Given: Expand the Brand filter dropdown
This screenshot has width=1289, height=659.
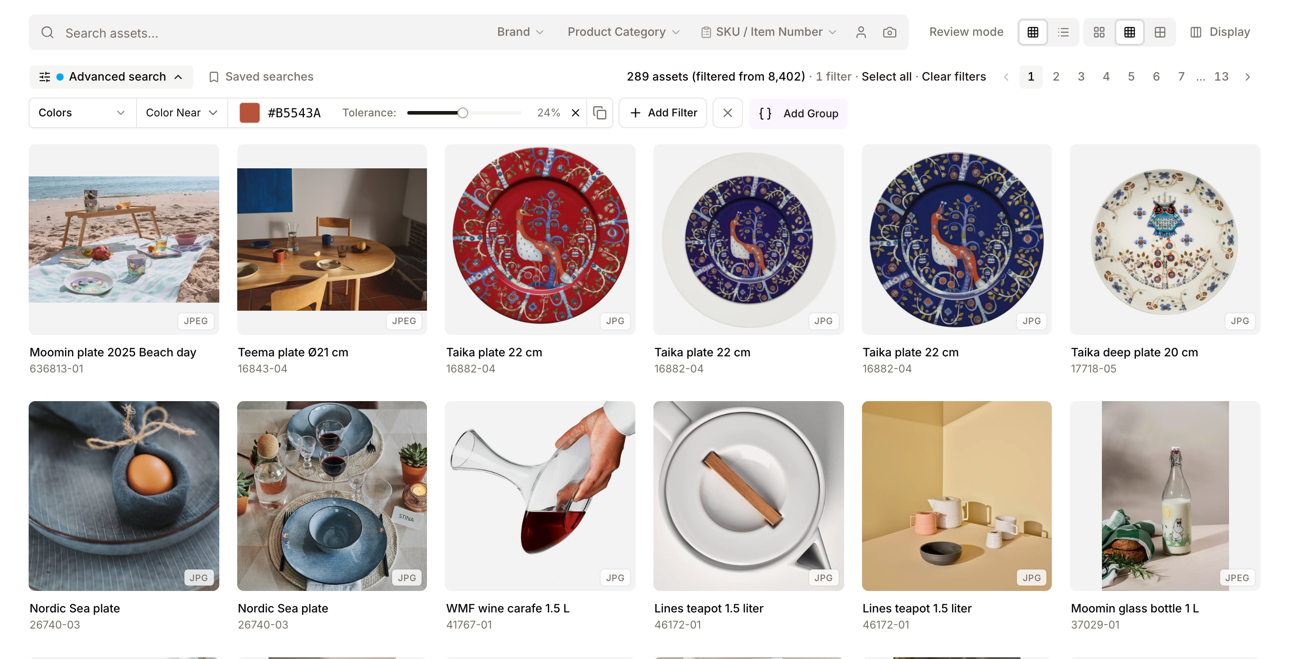Looking at the screenshot, I should [x=520, y=32].
